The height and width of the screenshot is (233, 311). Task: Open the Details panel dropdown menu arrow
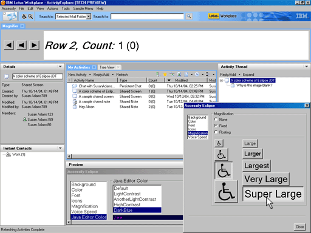click(x=60, y=67)
